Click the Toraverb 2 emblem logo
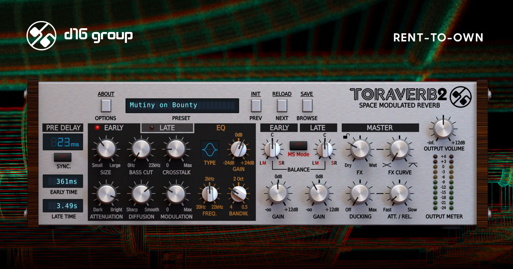Image resolution: width=513 pixels, height=269 pixels. click(462, 95)
